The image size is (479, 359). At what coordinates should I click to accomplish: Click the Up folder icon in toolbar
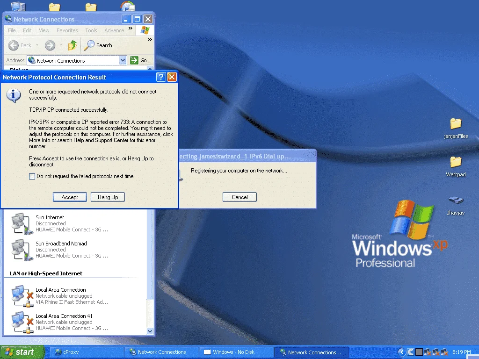[x=73, y=45]
